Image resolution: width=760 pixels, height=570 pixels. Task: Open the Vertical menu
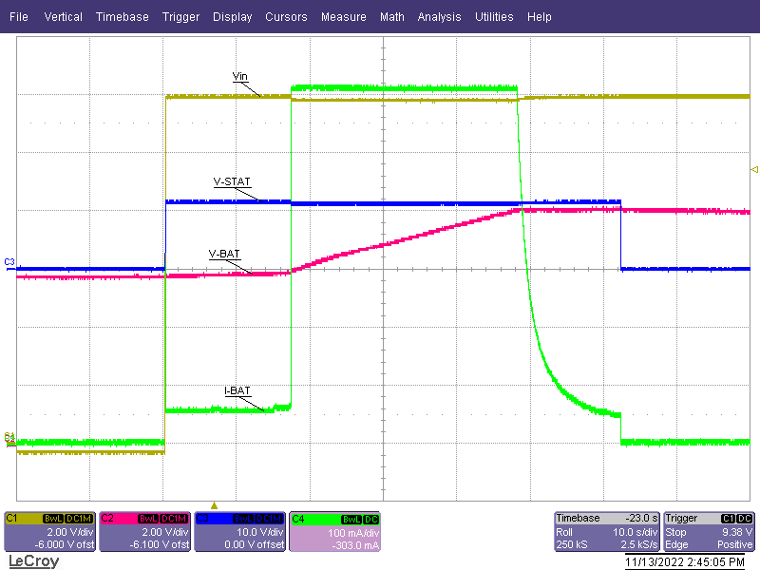63,17
